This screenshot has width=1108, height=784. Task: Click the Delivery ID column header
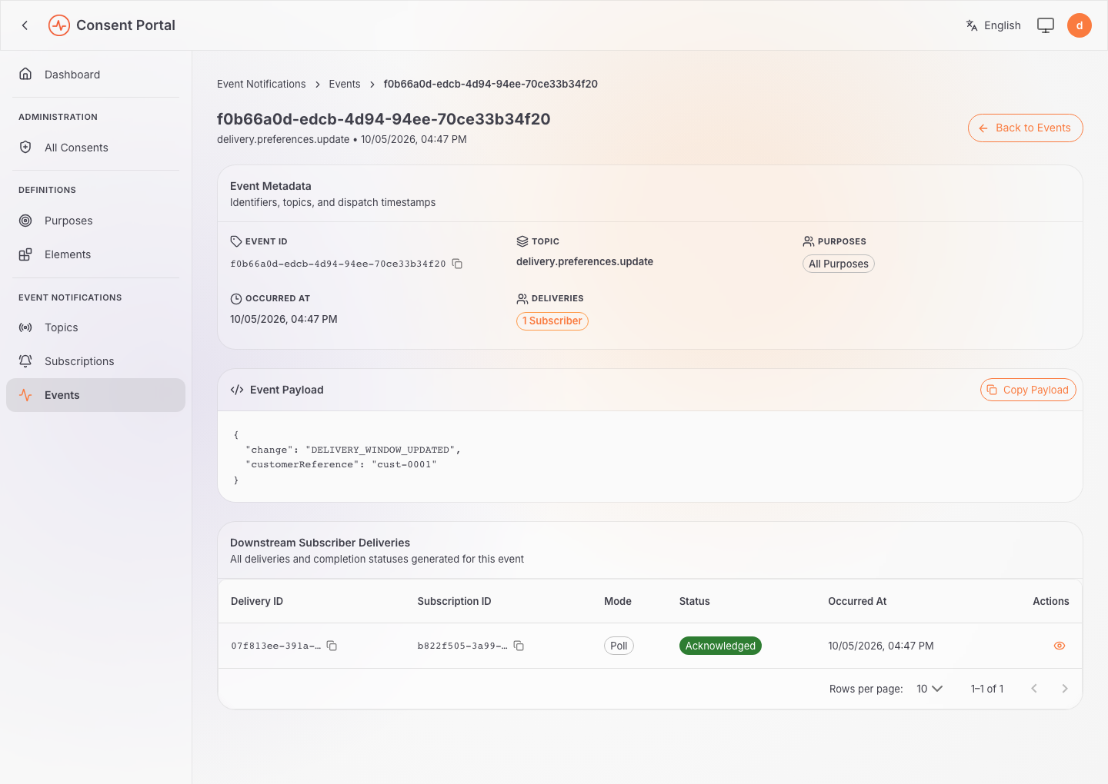click(x=257, y=601)
